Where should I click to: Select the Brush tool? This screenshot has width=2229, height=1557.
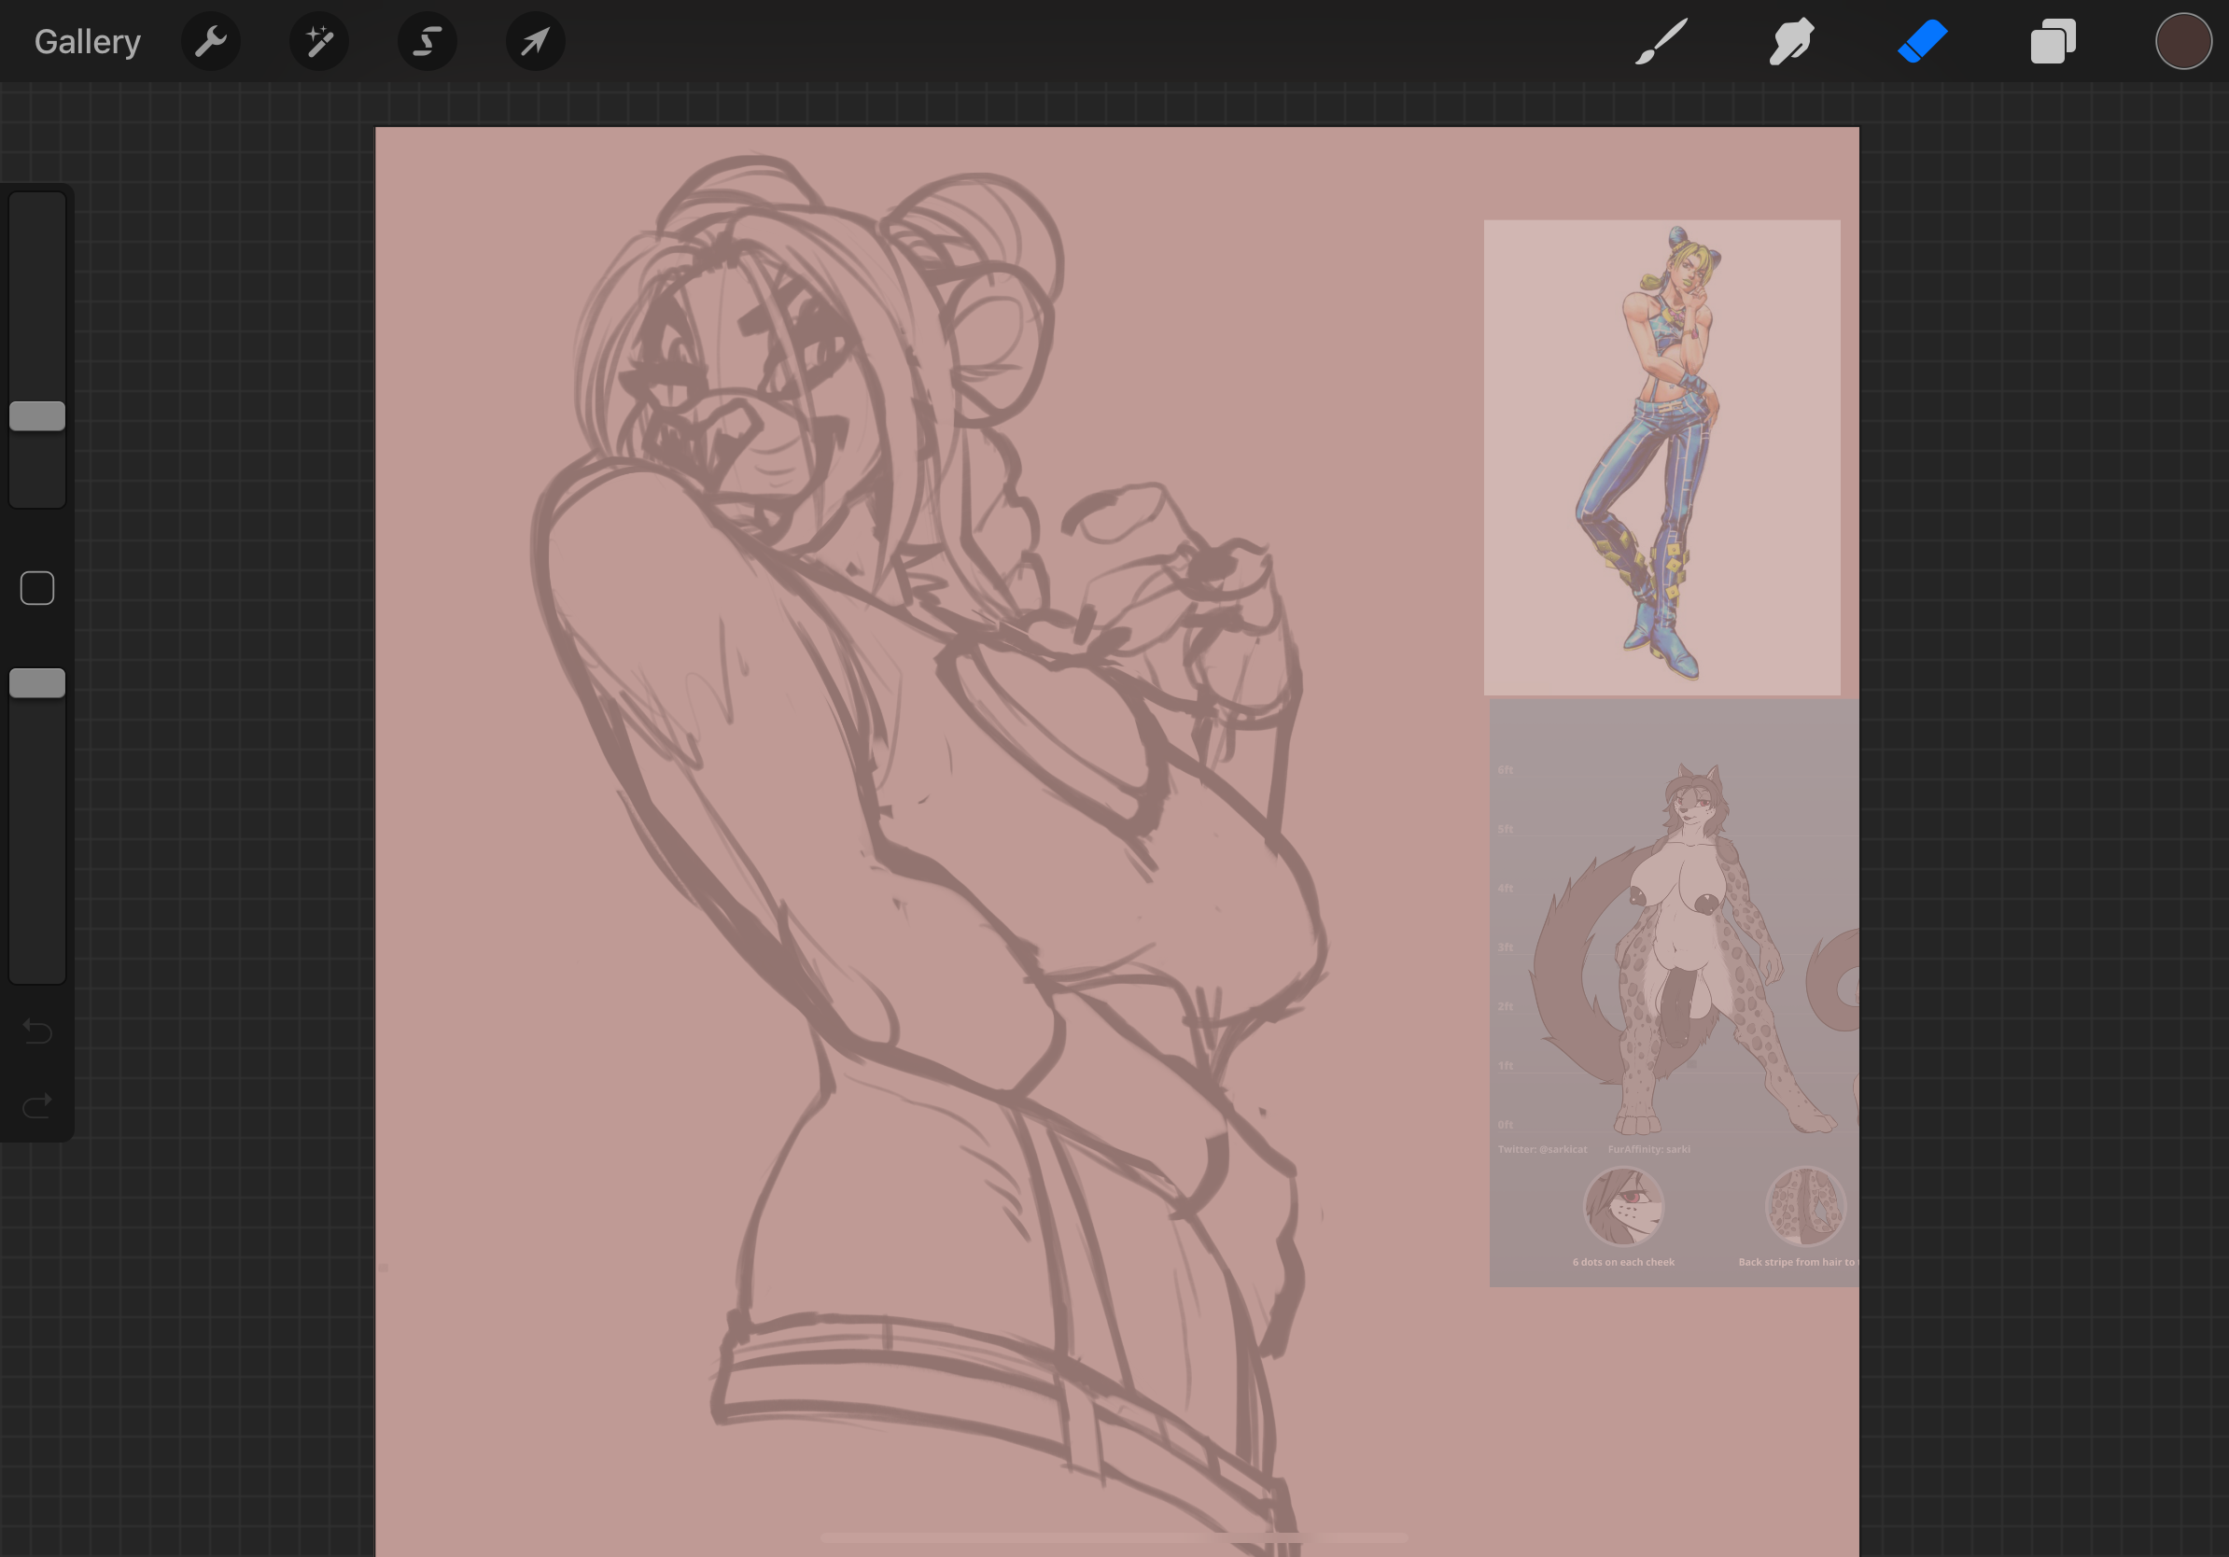tap(1661, 42)
